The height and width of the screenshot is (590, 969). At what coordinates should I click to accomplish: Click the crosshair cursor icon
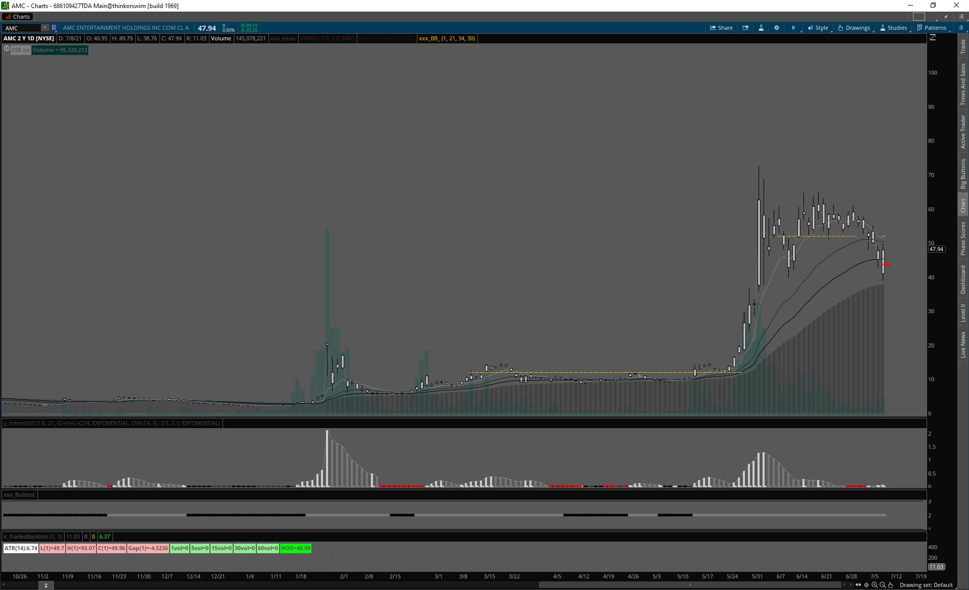866,585
